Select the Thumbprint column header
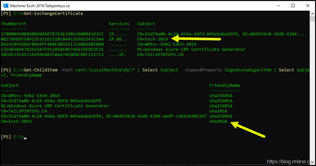Viewport: 316px width, 166px height. (13, 24)
